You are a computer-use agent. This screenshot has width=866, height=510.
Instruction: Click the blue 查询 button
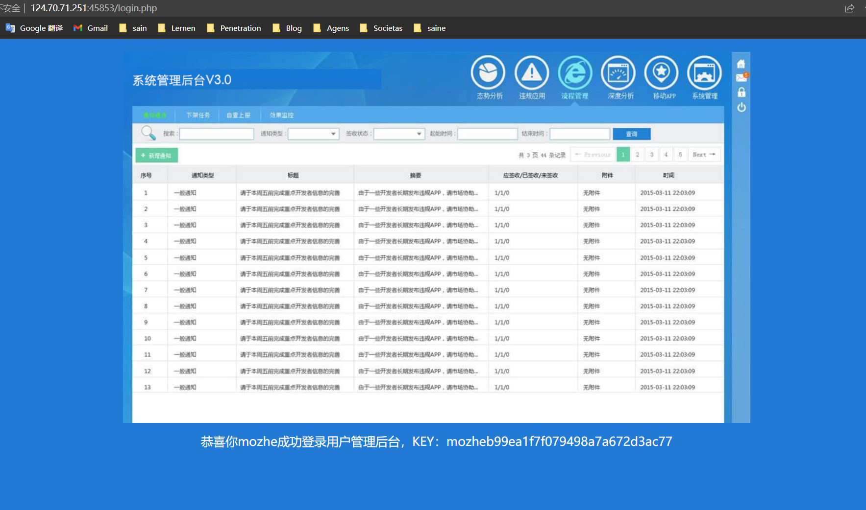pos(632,134)
